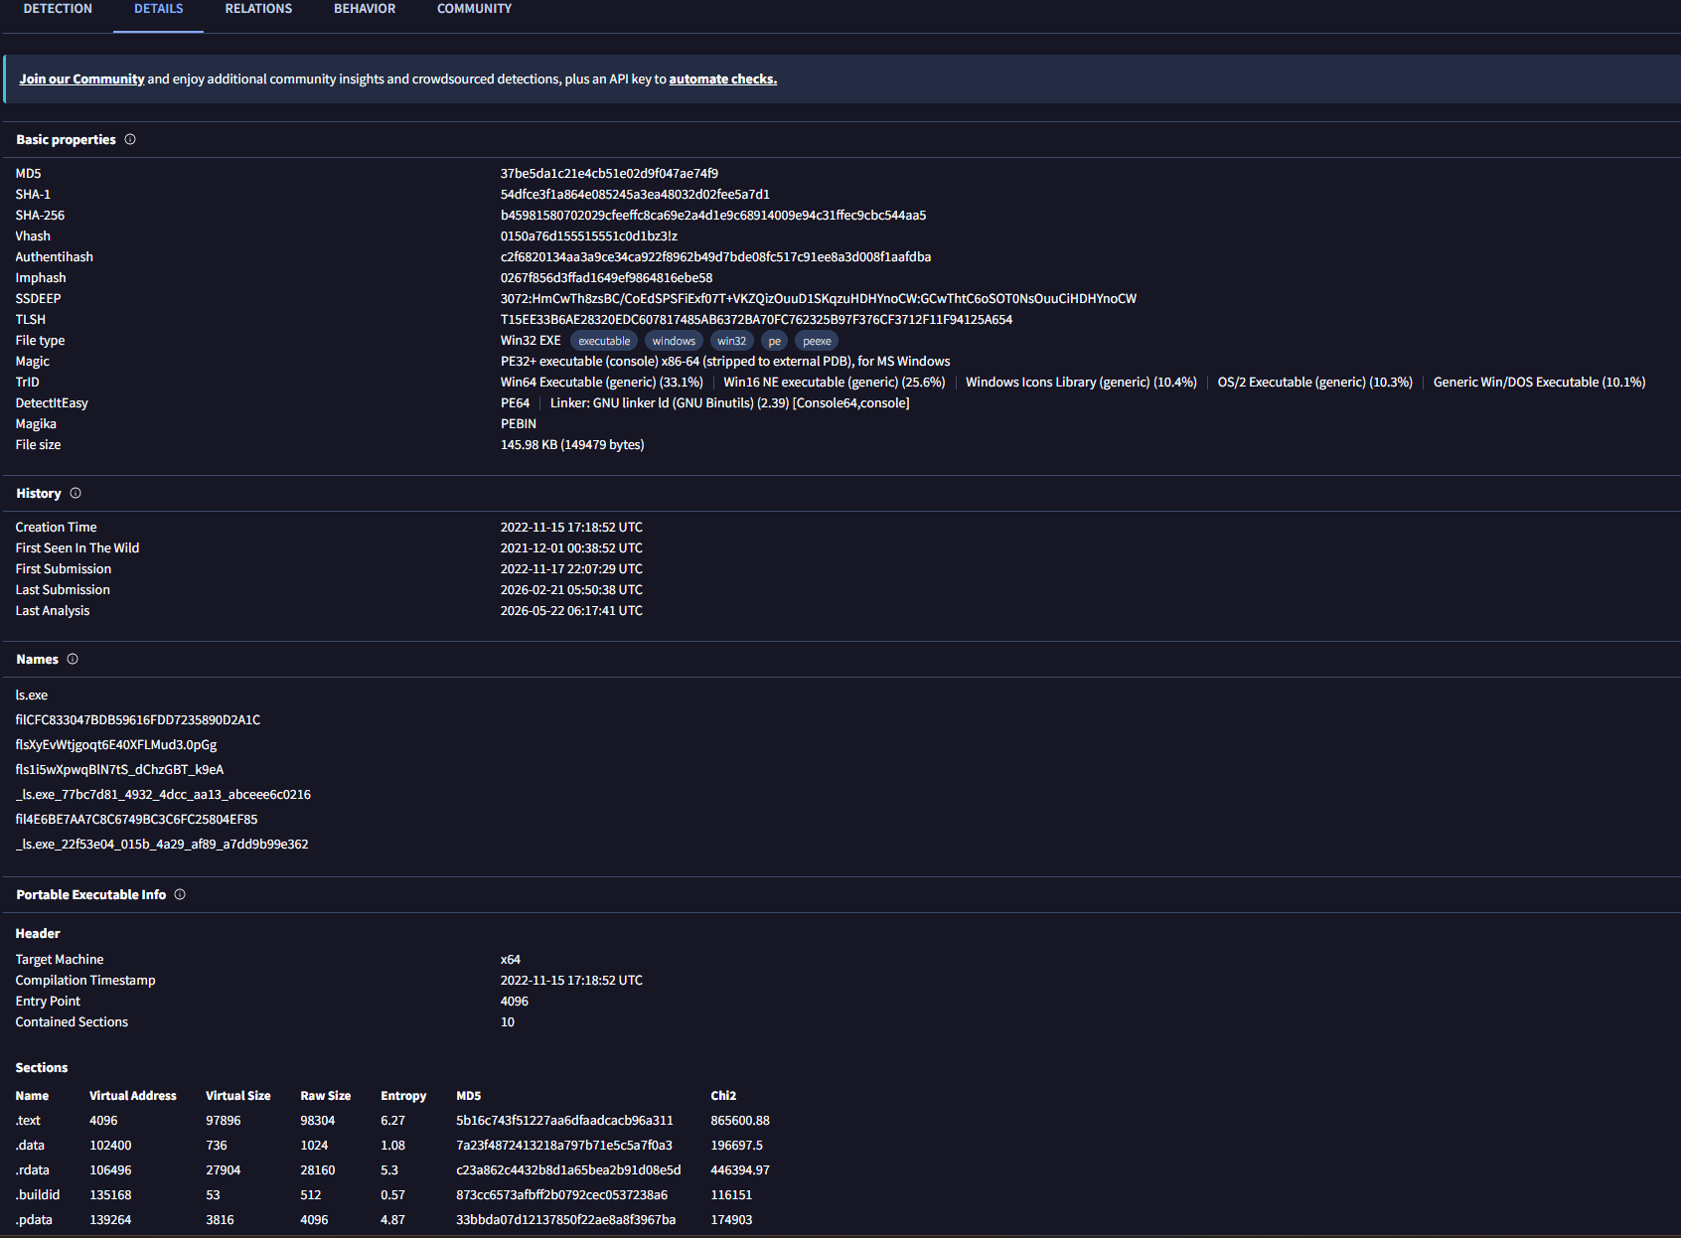Click the pe tag chip
The image size is (1681, 1238).
(775, 341)
